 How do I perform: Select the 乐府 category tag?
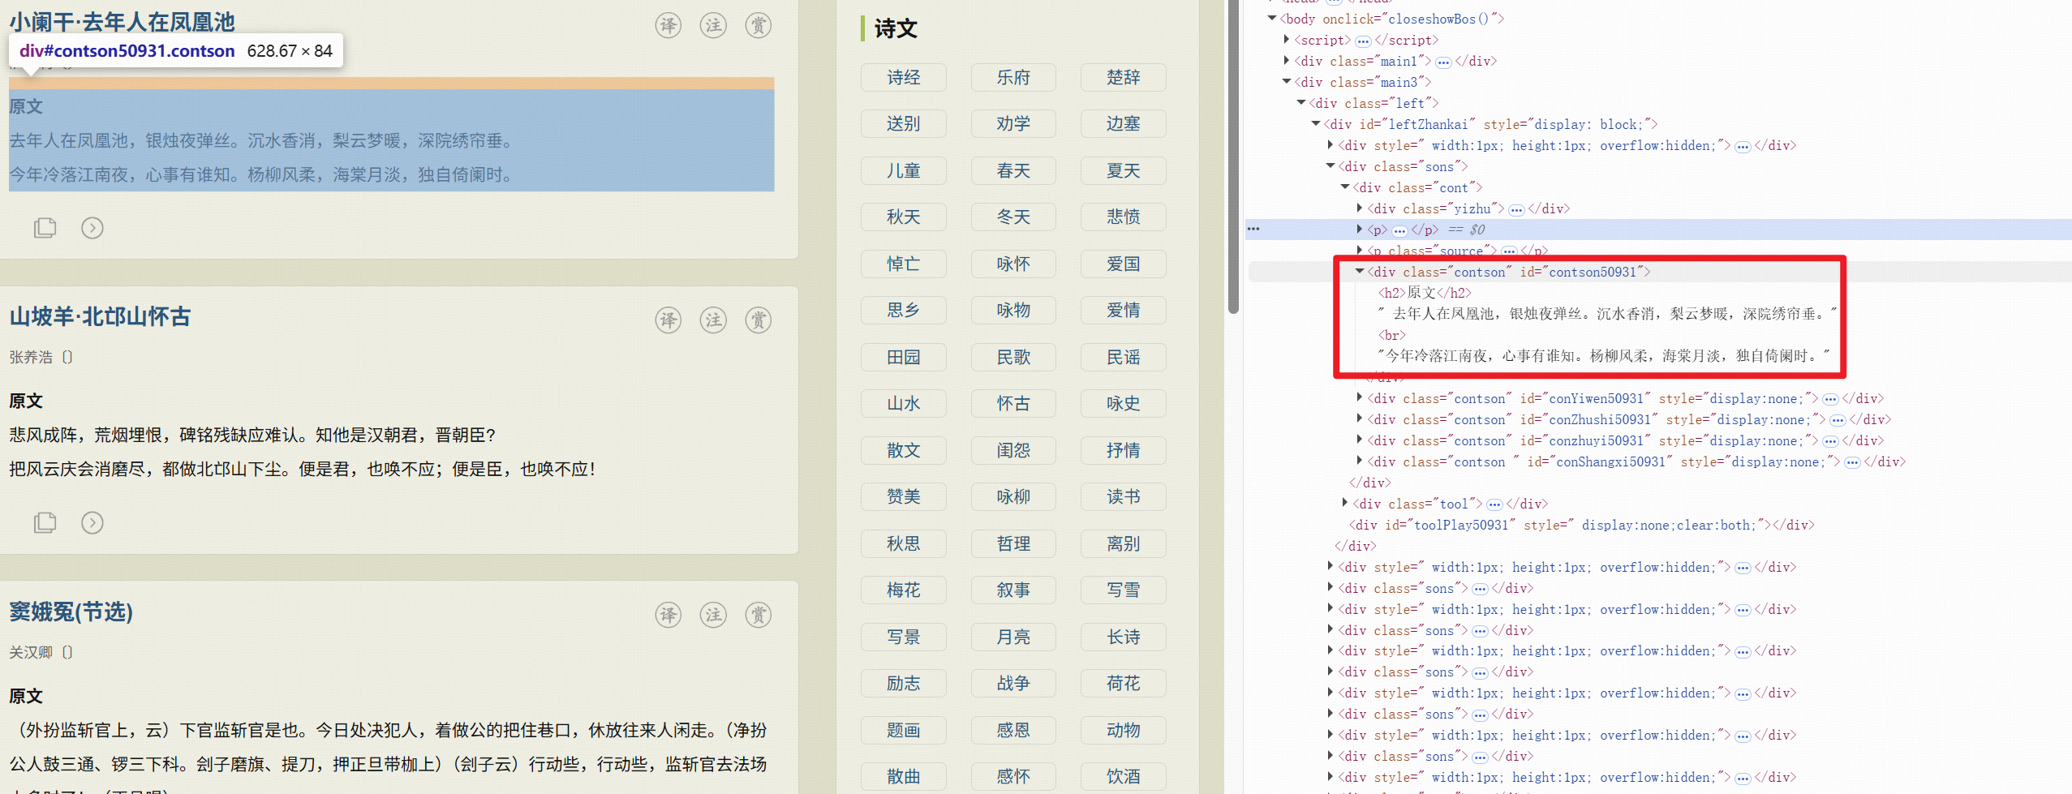coord(1013,77)
